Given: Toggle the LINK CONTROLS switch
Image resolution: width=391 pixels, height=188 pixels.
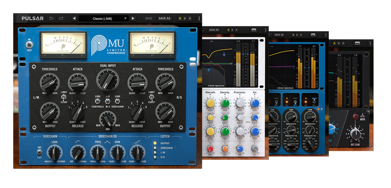Looking at the screenshot, I should coord(97,101).
